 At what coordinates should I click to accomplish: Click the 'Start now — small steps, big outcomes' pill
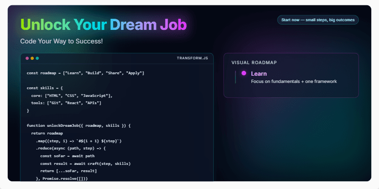tap(318, 20)
